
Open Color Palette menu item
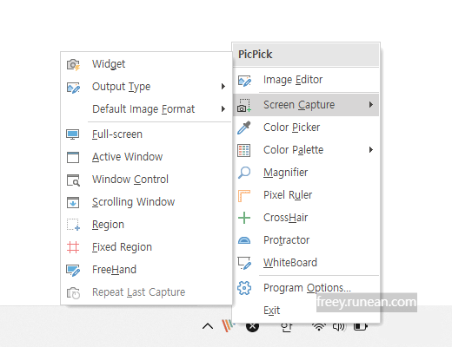click(x=306, y=150)
